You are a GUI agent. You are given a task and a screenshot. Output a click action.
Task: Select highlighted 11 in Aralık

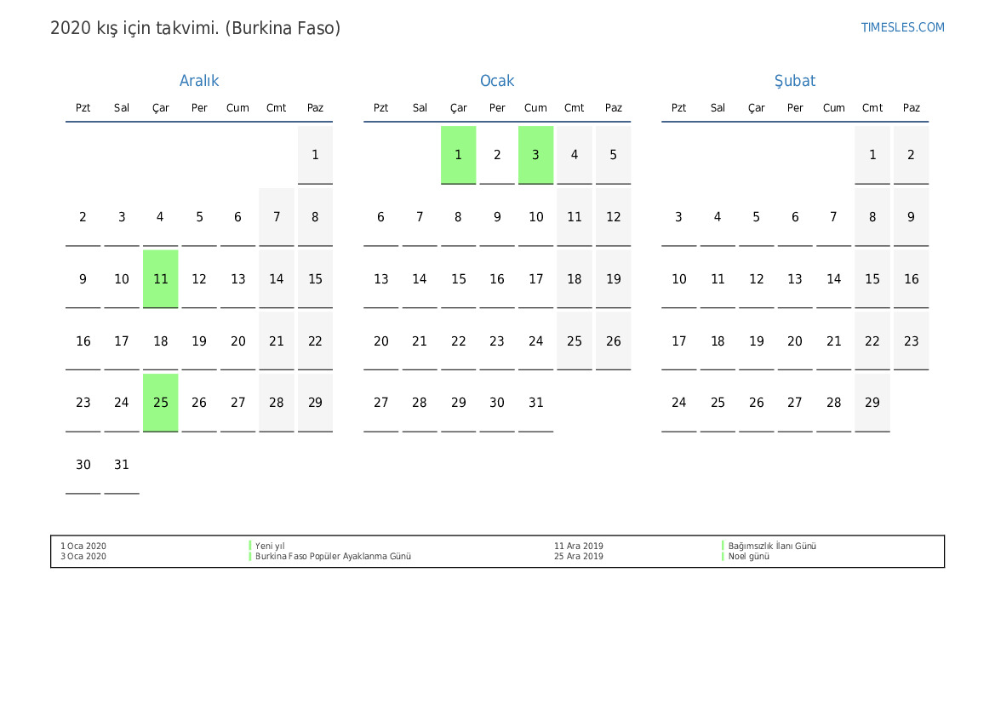tap(161, 279)
